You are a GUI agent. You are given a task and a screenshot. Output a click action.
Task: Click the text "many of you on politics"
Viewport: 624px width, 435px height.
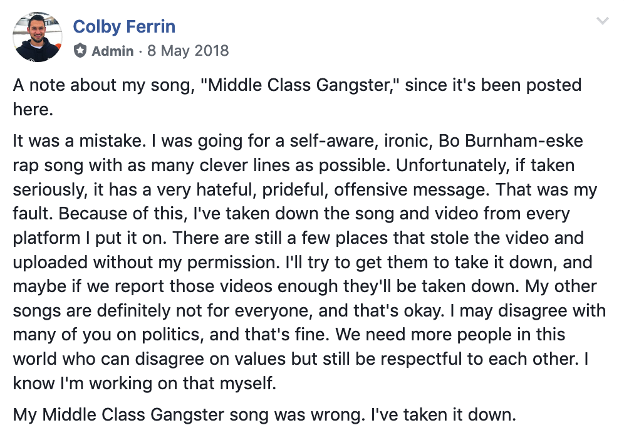click(107, 335)
